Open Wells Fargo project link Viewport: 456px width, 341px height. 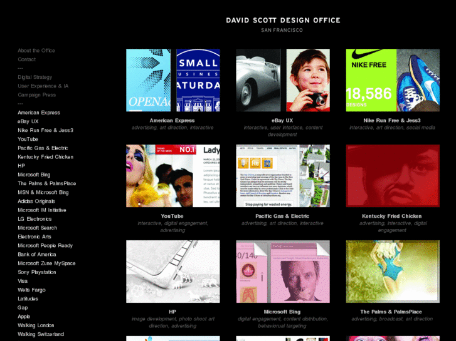click(31, 290)
